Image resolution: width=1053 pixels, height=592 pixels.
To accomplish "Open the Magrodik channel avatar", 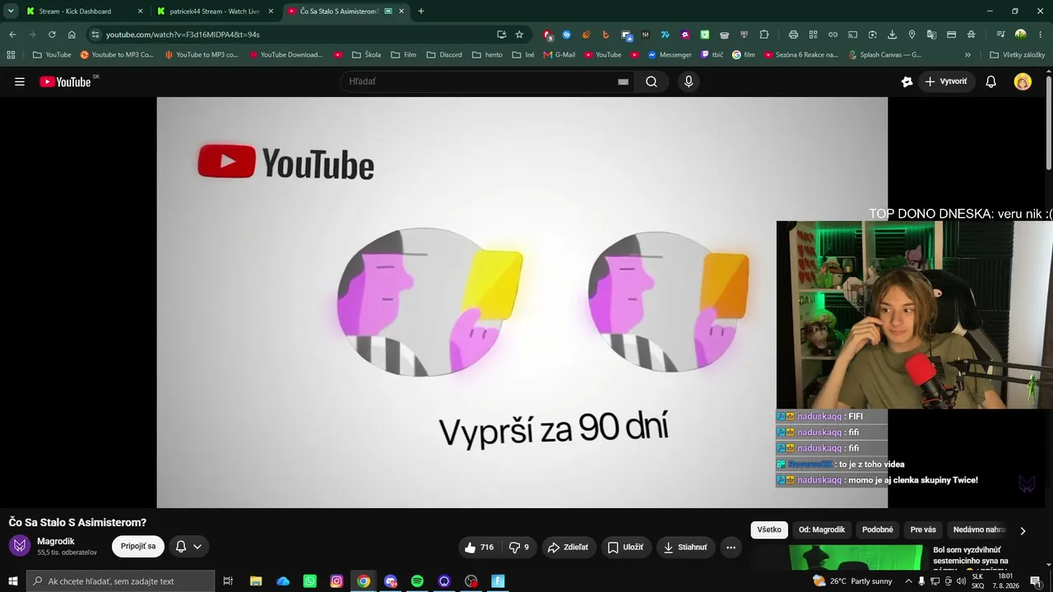I will tap(20, 545).
